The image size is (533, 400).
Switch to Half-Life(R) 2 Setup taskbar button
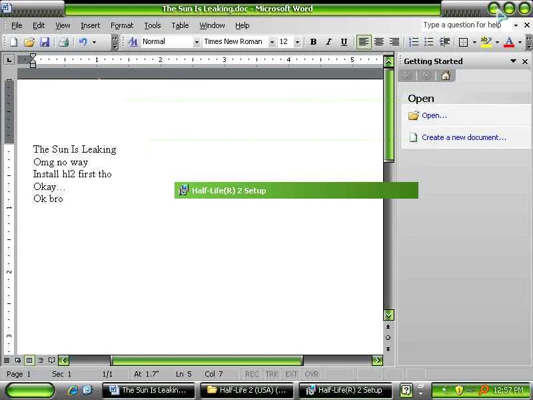coord(345,390)
